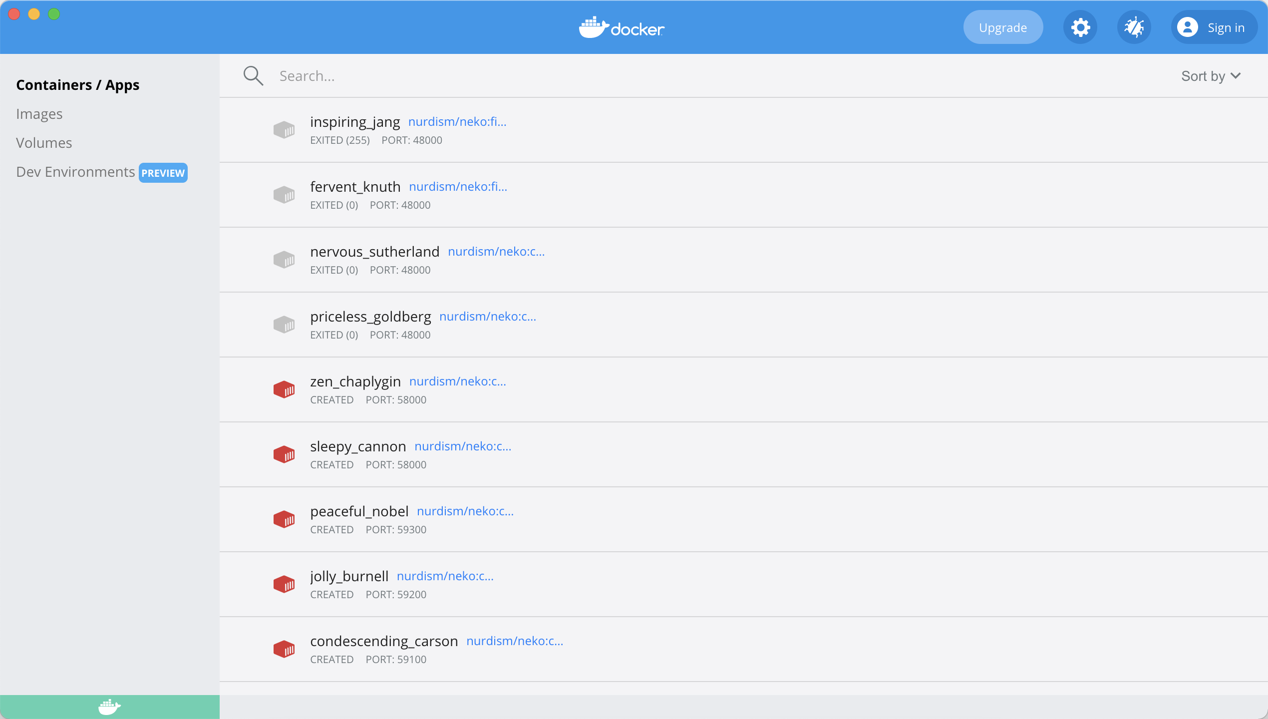Open Dev Environments preview section
The image size is (1268, 719).
(x=75, y=172)
